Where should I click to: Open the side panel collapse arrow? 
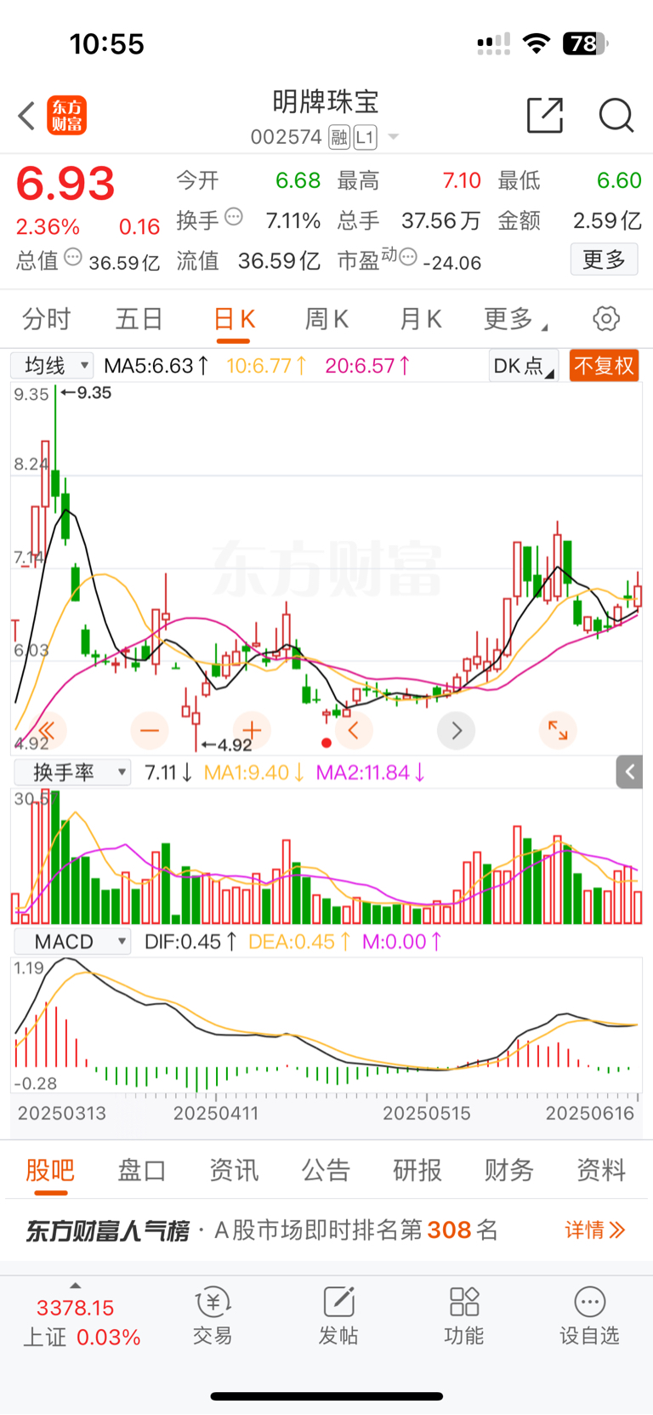[x=630, y=772]
